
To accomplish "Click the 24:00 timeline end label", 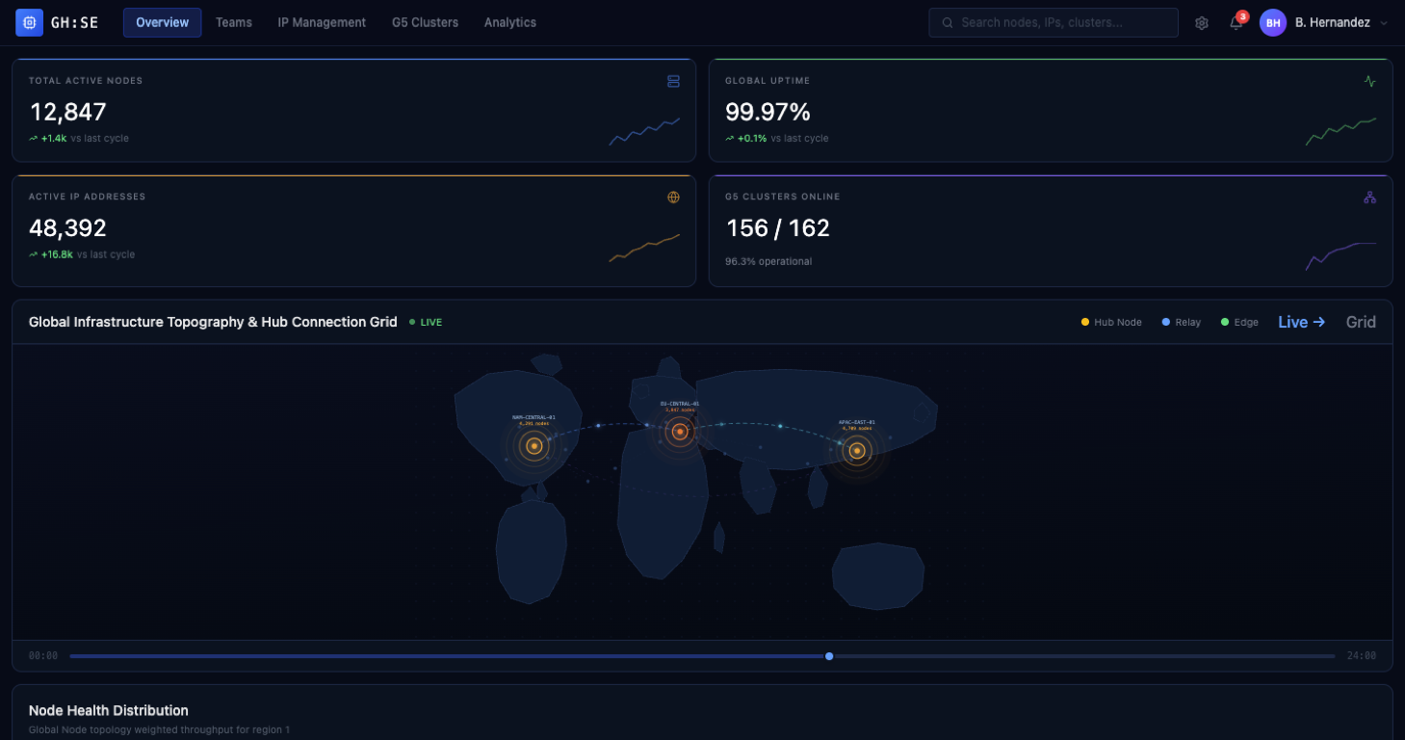I will point(1362,656).
